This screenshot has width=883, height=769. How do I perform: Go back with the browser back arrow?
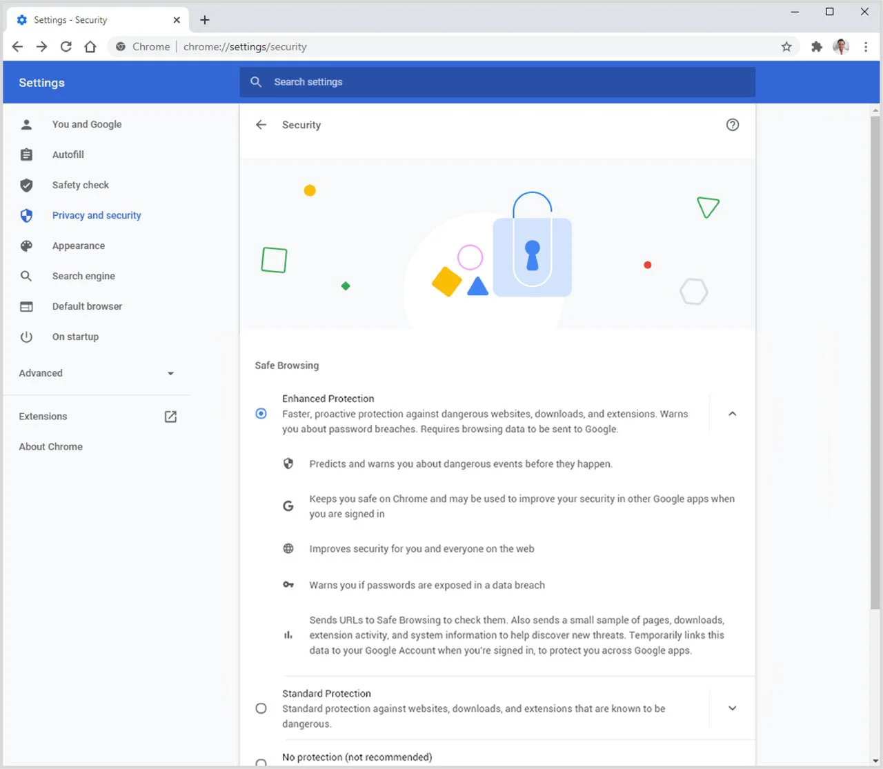click(x=18, y=47)
